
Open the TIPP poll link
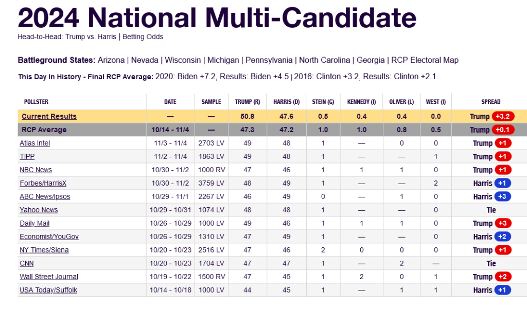27,156
